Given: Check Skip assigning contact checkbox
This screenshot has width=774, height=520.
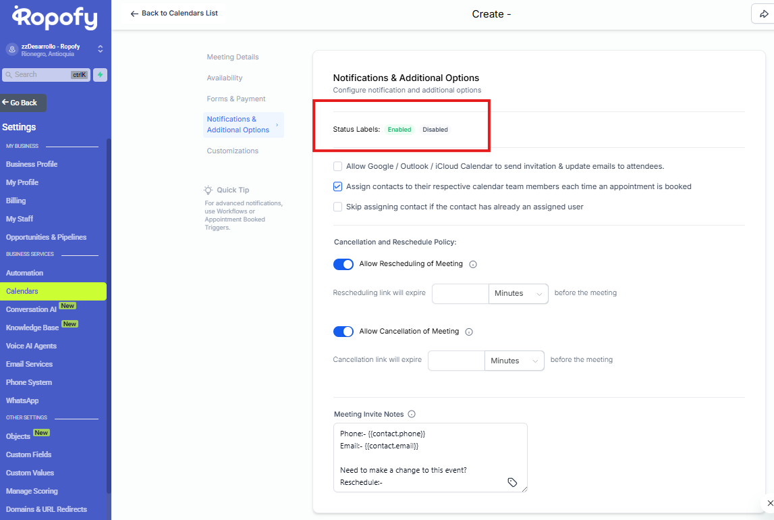Looking at the screenshot, I should click(x=337, y=207).
